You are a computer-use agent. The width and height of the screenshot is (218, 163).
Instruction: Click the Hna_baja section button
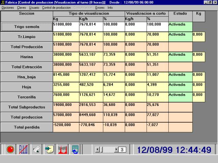click(x=27, y=77)
